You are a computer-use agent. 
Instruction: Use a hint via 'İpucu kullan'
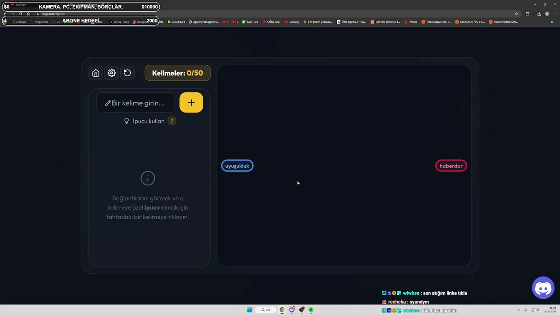click(150, 121)
